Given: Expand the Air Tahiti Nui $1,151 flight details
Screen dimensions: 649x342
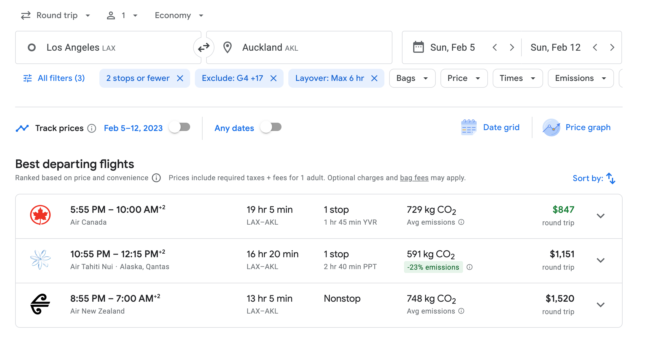Looking at the screenshot, I should click(x=601, y=260).
